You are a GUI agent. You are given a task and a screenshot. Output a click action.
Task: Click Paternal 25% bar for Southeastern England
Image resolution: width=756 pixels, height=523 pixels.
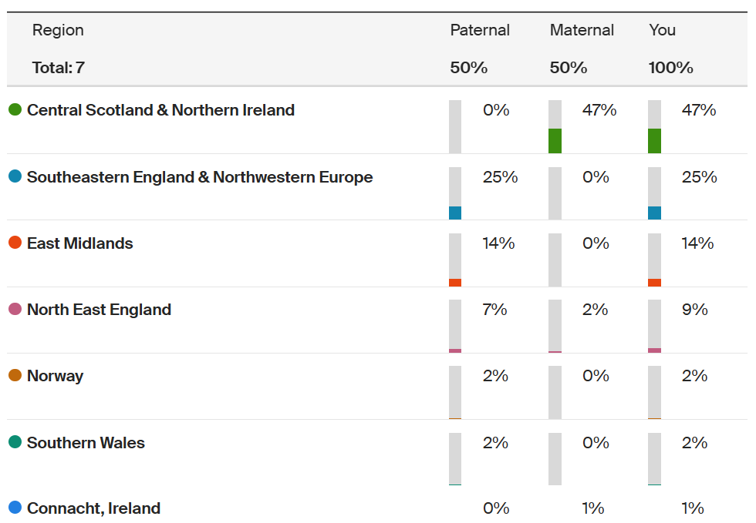(455, 193)
